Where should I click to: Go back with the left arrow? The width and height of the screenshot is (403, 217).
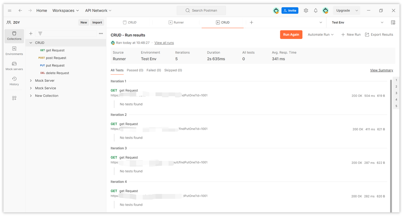point(20,10)
